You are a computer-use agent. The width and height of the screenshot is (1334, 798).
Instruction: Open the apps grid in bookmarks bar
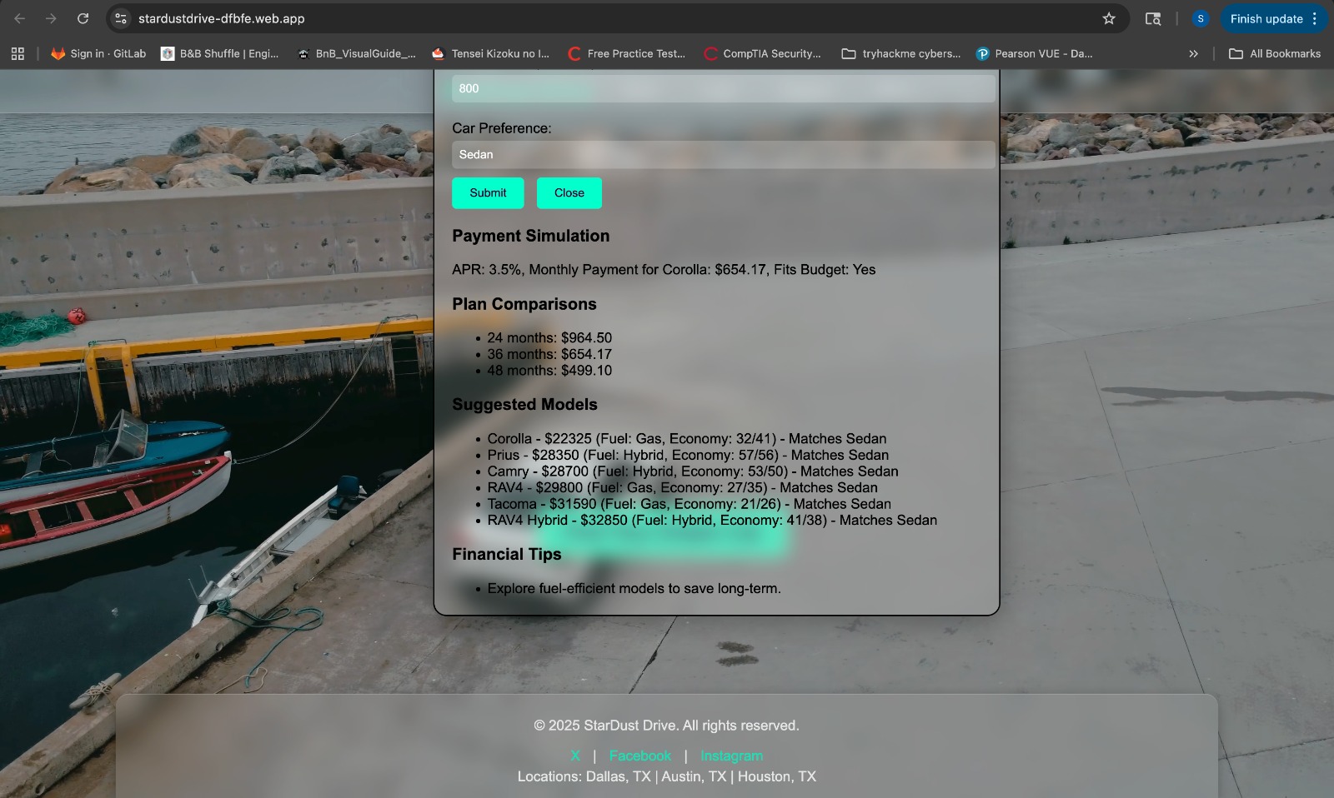18,53
